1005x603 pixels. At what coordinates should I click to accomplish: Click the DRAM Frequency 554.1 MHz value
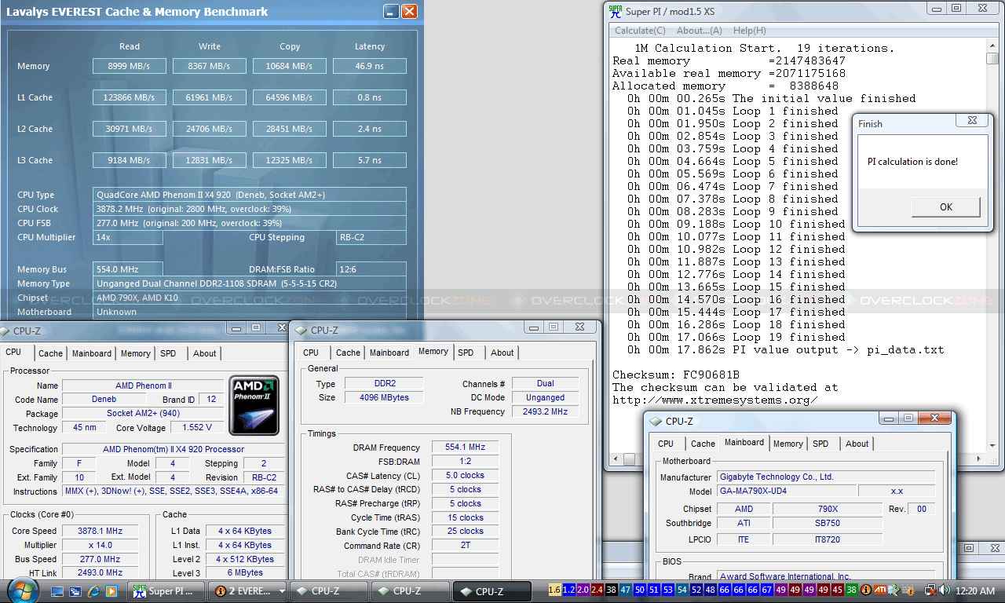click(464, 447)
